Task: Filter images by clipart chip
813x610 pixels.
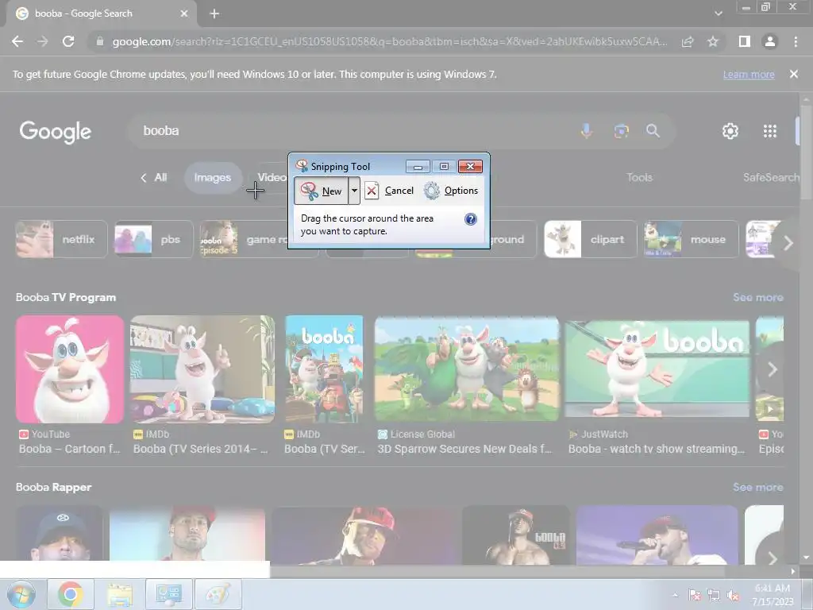Action: pos(590,239)
